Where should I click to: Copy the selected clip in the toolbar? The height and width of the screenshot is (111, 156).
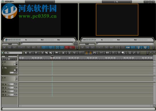[47, 53]
